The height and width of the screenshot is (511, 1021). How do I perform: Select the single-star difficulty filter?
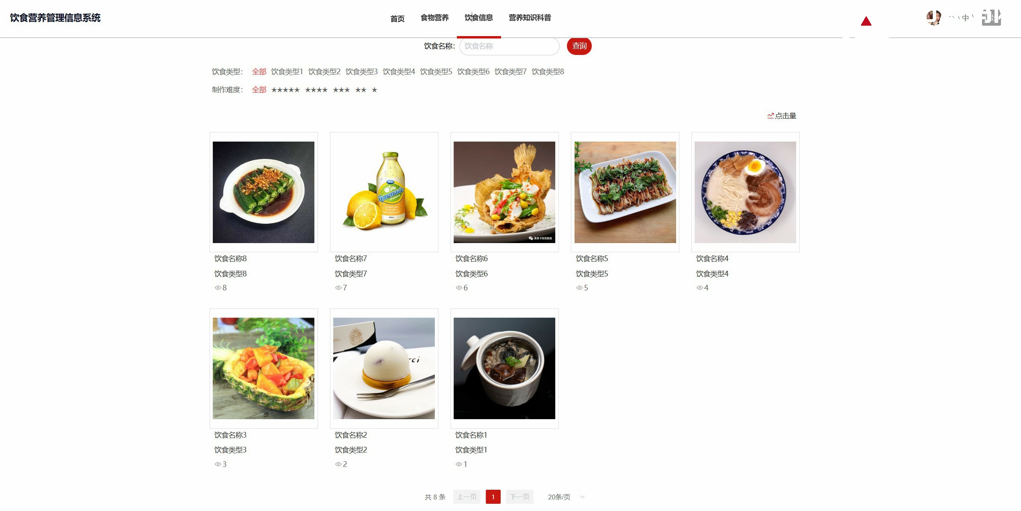click(x=374, y=90)
